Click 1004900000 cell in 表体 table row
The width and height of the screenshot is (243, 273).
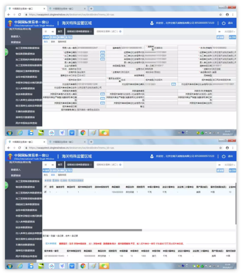pos(117,192)
